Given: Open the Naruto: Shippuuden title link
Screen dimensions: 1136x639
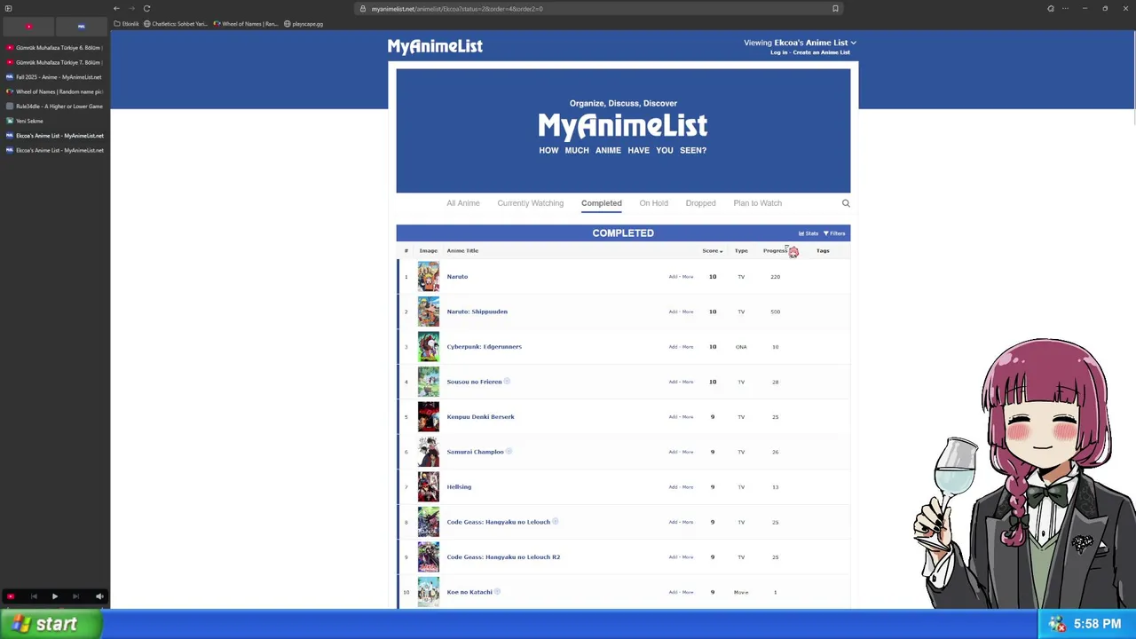Looking at the screenshot, I should (x=477, y=312).
